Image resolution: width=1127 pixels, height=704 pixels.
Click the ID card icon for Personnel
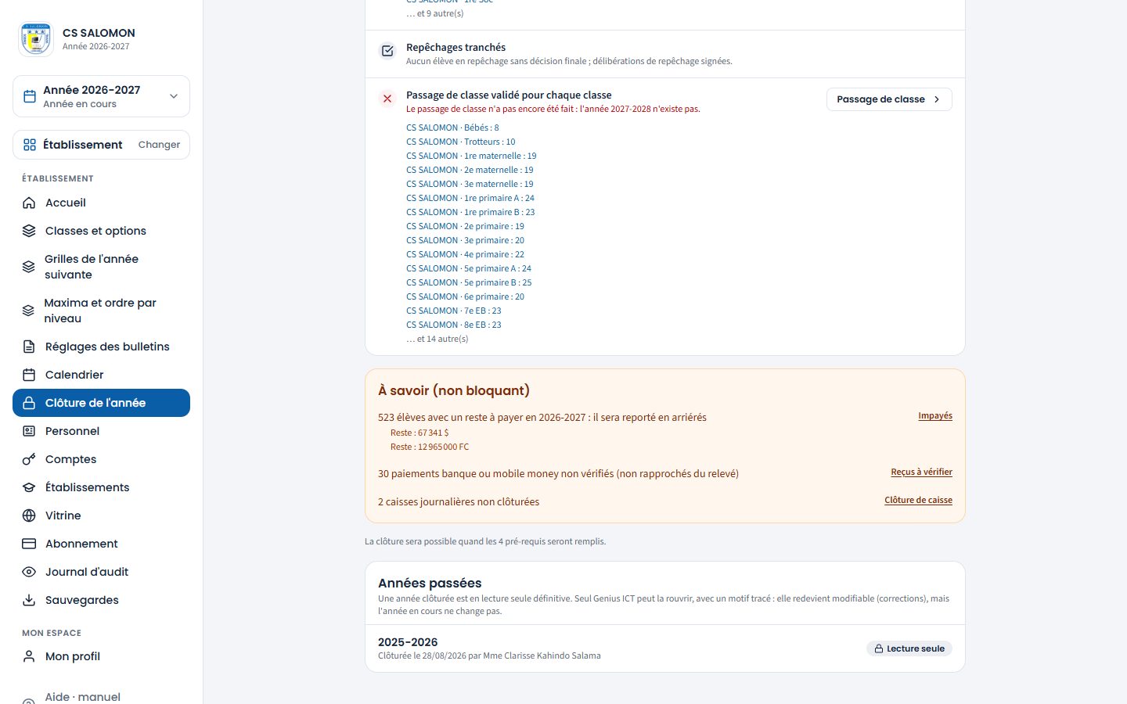pyautogui.click(x=29, y=431)
